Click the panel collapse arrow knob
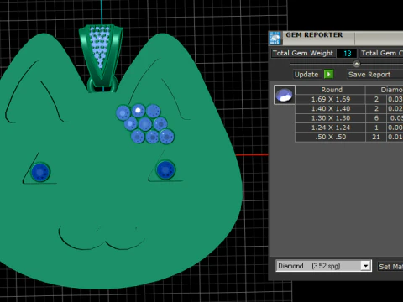 point(356,64)
